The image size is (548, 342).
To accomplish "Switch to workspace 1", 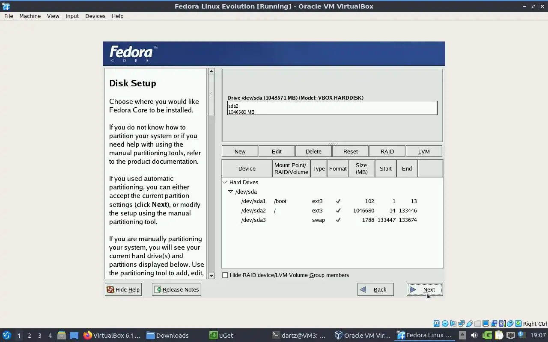I will pos(19,335).
